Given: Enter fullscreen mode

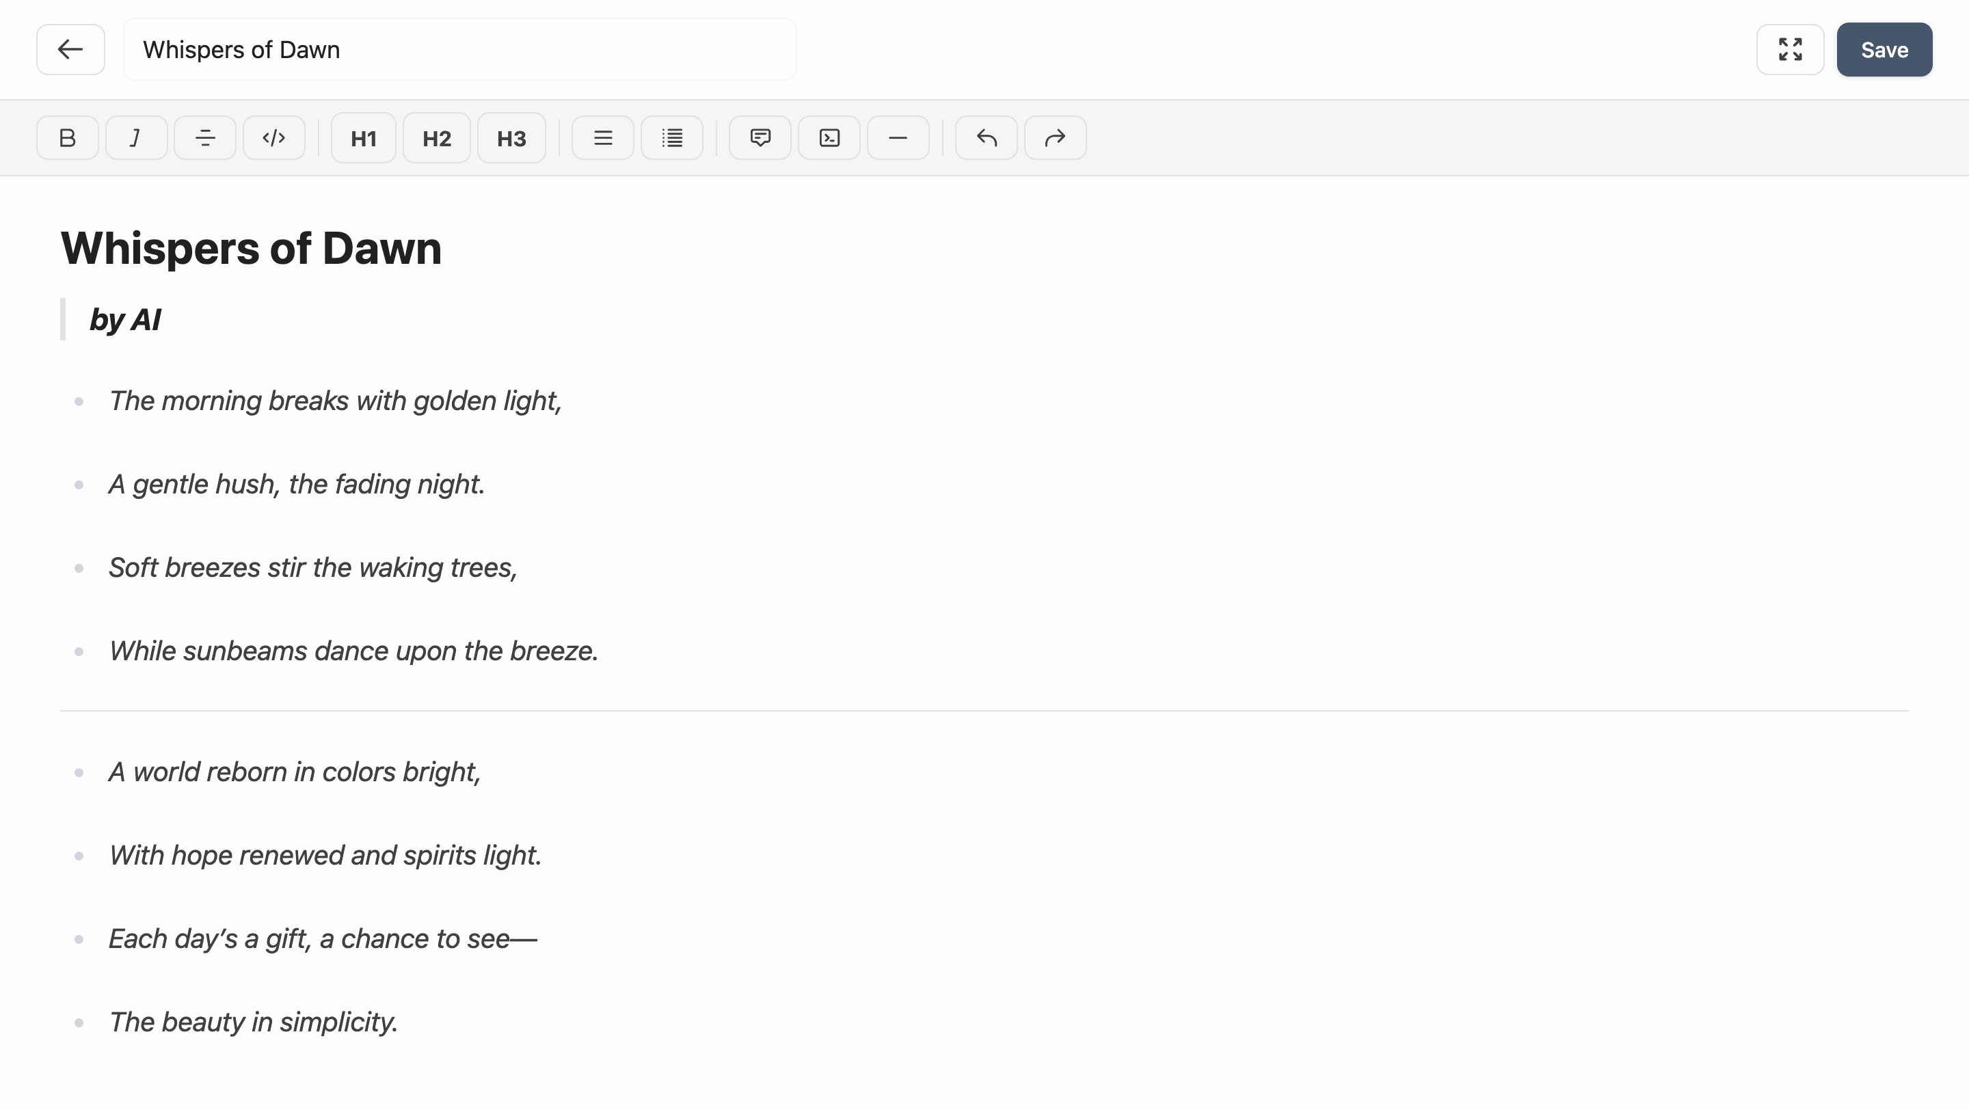Looking at the screenshot, I should tap(1790, 49).
